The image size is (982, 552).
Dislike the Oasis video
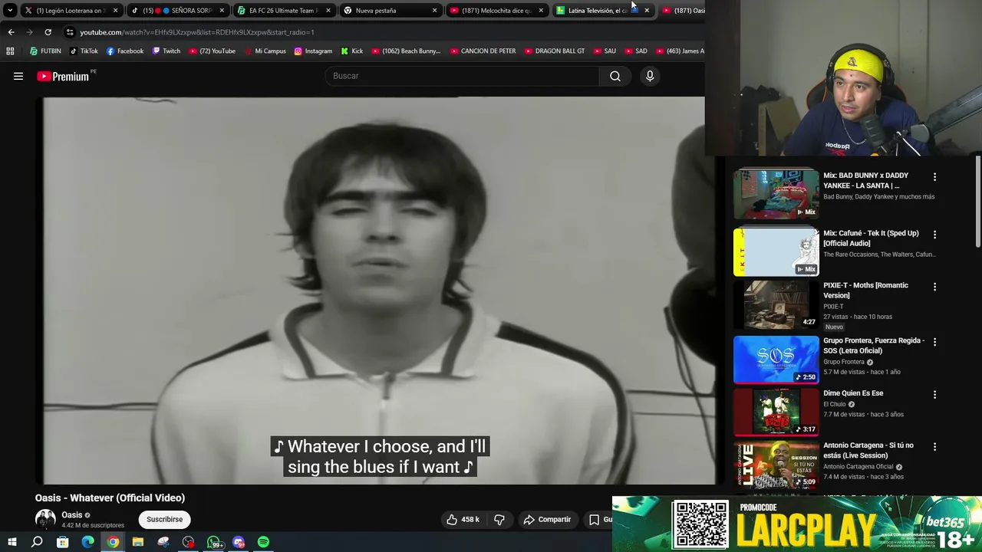499,519
